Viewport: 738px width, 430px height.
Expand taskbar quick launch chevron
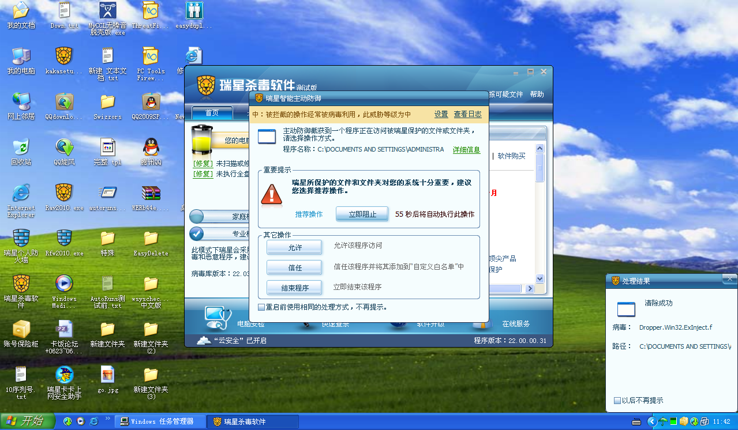108,418
